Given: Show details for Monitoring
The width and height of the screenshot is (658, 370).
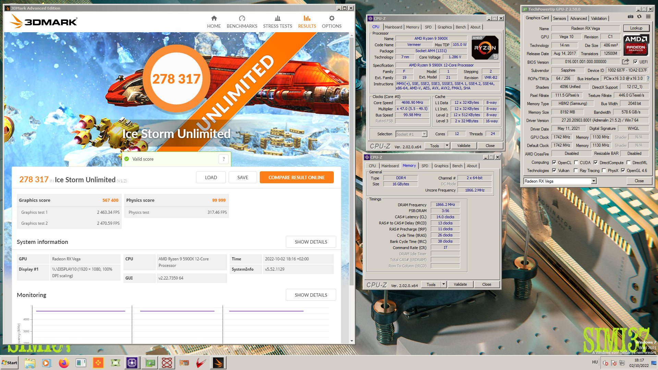Looking at the screenshot, I should [311, 295].
